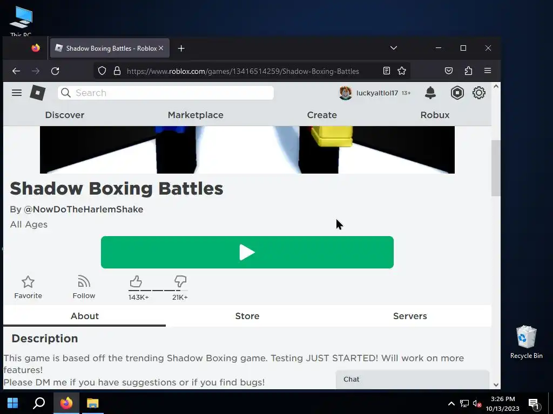Open the Windows Start menu
553x414 pixels.
[13, 403]
